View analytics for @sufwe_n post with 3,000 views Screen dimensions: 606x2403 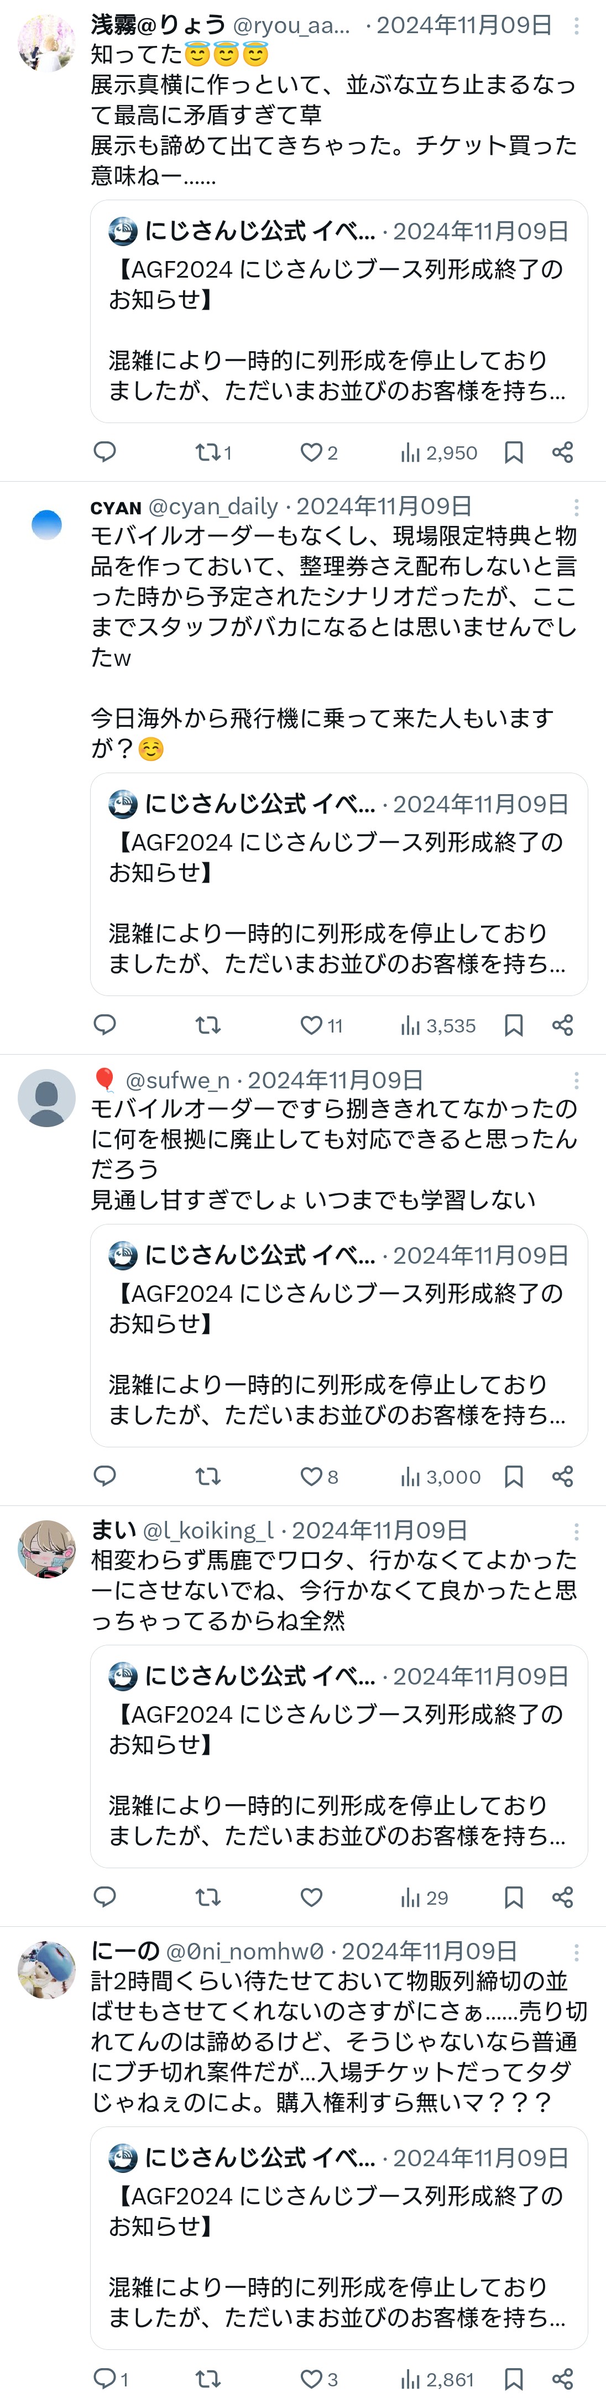[440, 1476]
